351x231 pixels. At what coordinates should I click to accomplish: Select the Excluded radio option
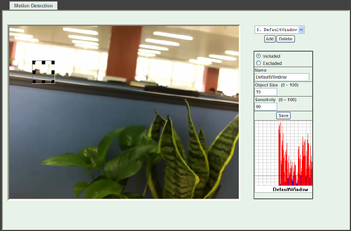coord(259,63)
